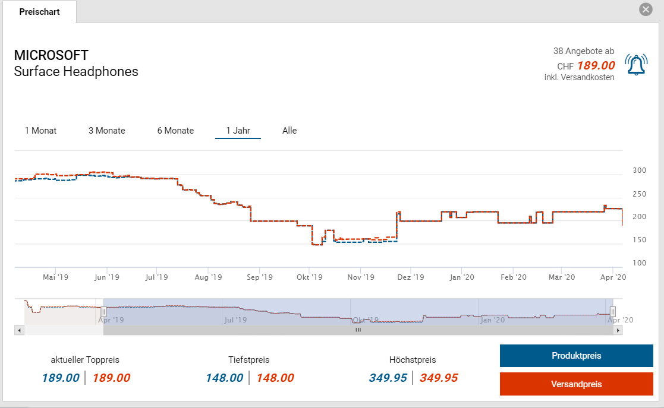Click the CHF 189.00 offer price

pos(595,65)
